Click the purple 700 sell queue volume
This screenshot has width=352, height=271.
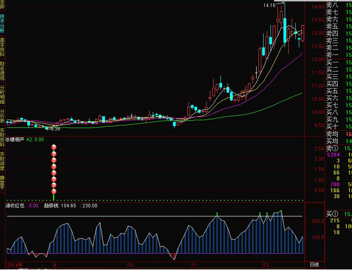335,184
